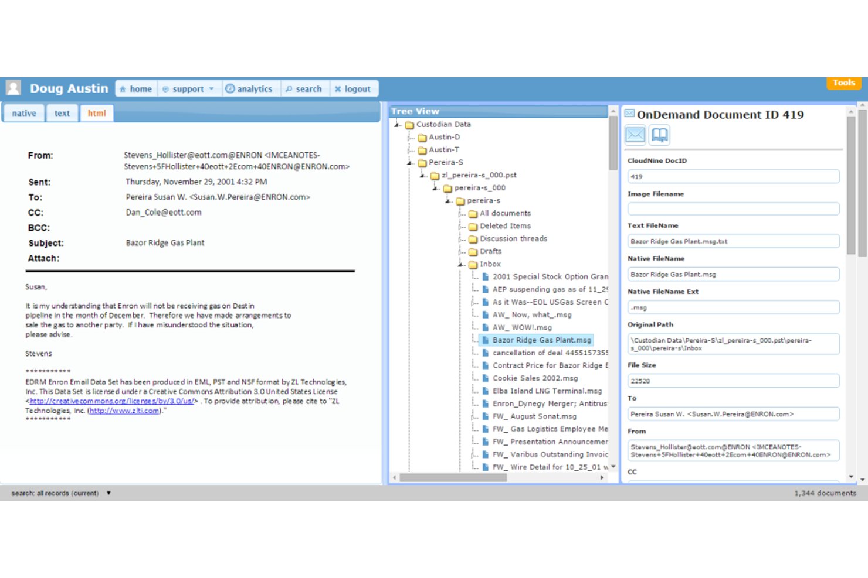Open the search scope dropdown arrow in status bar
Viewport: 868px width, 578px height.
point(108,493)
